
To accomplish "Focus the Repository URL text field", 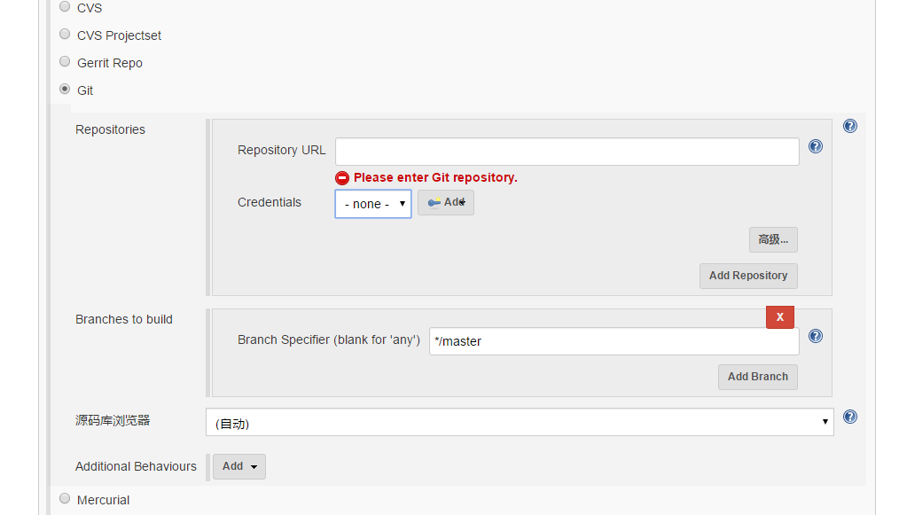I will click(567, 152).
